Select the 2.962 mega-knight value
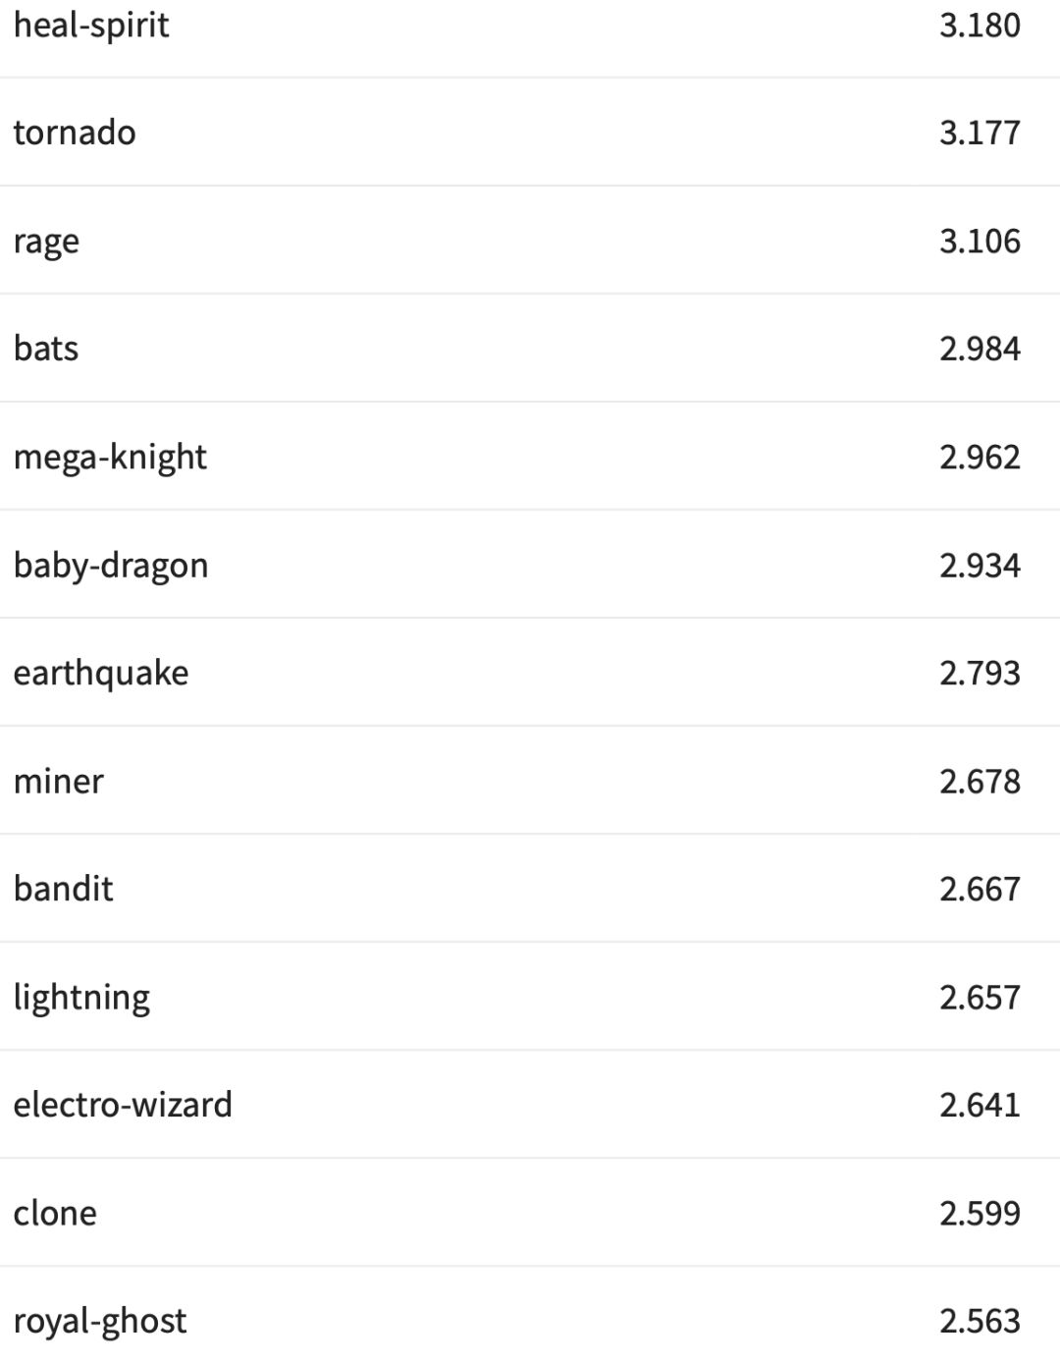Image resolution: width=1060 pixels, height=1362 pixels. tap(980, 458)
